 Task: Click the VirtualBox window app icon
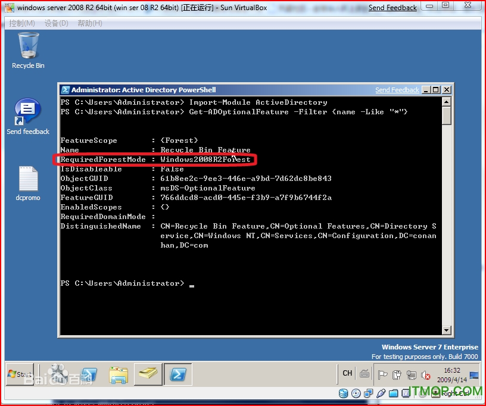click(x=10, y=7)
